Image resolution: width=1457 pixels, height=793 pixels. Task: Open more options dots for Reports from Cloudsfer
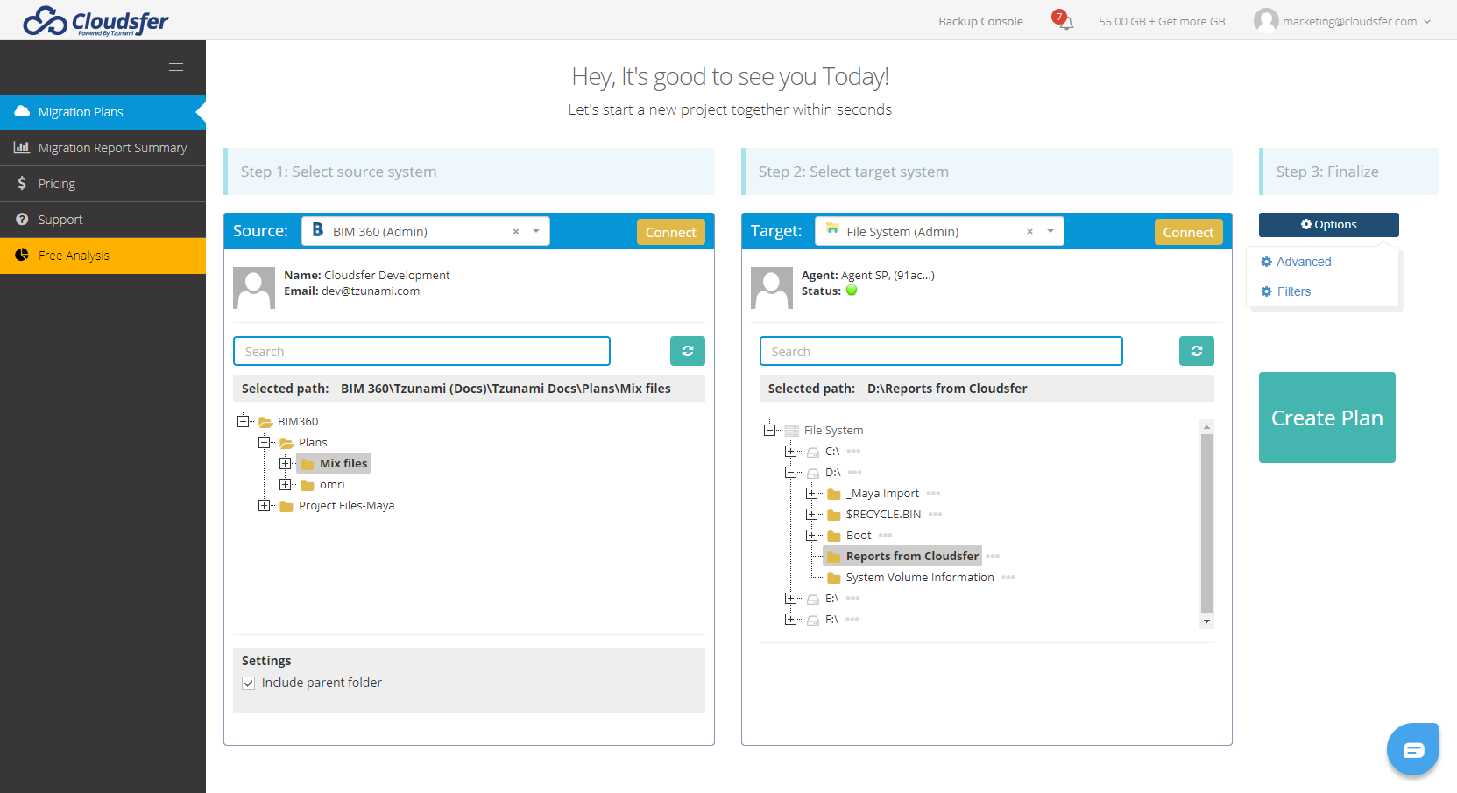click(x=993, y=557)
